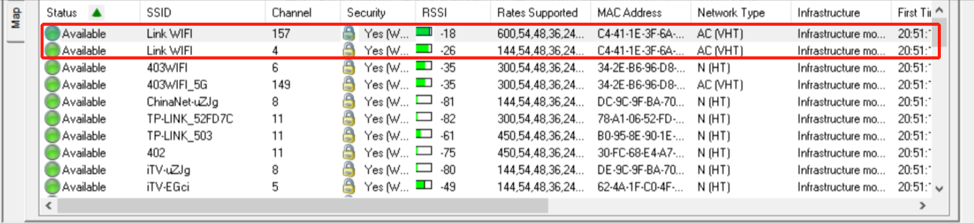
Task: Click the signal strength bar for iTV-EGci
Action: pyautogui.click(x=424, y=184)
